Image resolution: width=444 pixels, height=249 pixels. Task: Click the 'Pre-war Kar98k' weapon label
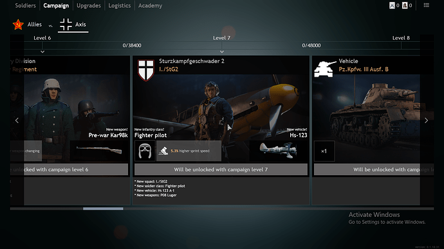pos(108,135)
